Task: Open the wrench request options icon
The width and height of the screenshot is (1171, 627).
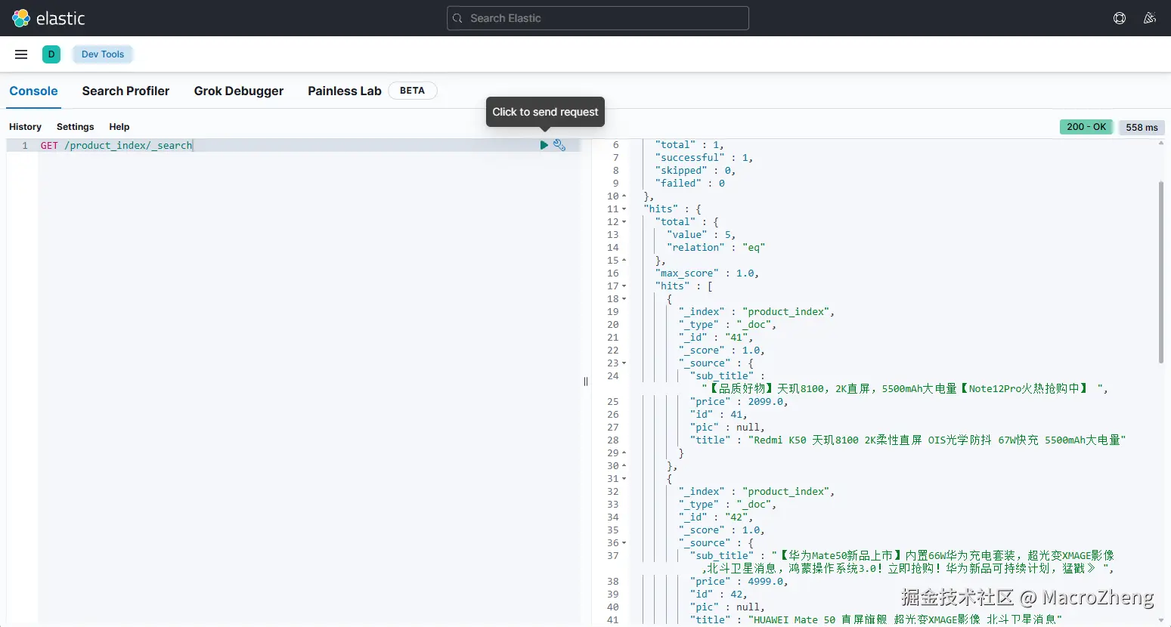Action: click(559, 145)
